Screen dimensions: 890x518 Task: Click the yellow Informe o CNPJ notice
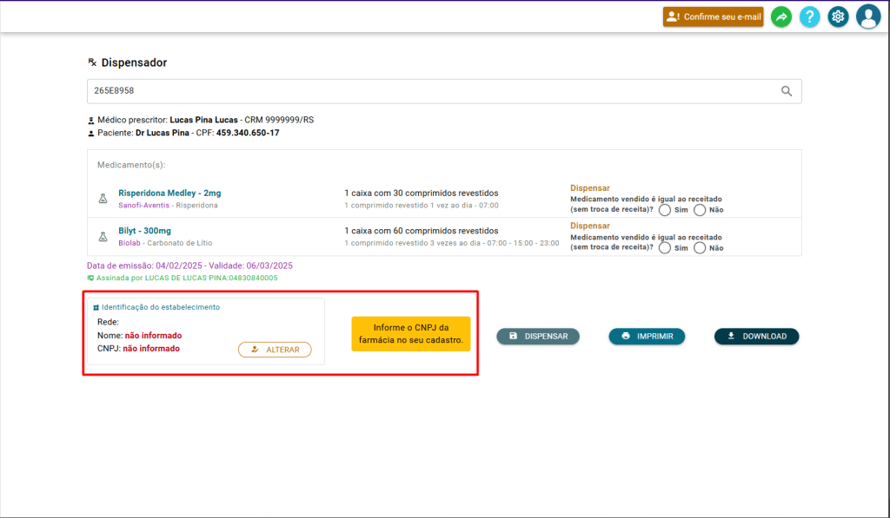[x=411, y=334]
